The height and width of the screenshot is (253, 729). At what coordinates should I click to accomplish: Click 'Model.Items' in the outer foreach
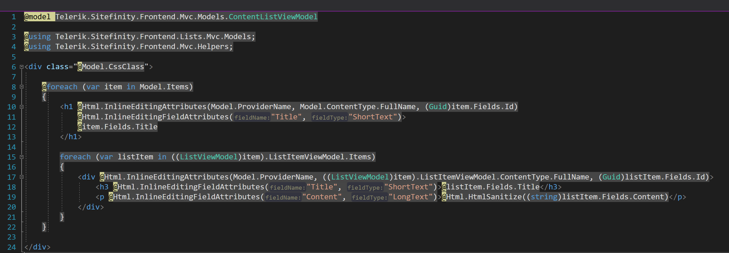(164, 87)
